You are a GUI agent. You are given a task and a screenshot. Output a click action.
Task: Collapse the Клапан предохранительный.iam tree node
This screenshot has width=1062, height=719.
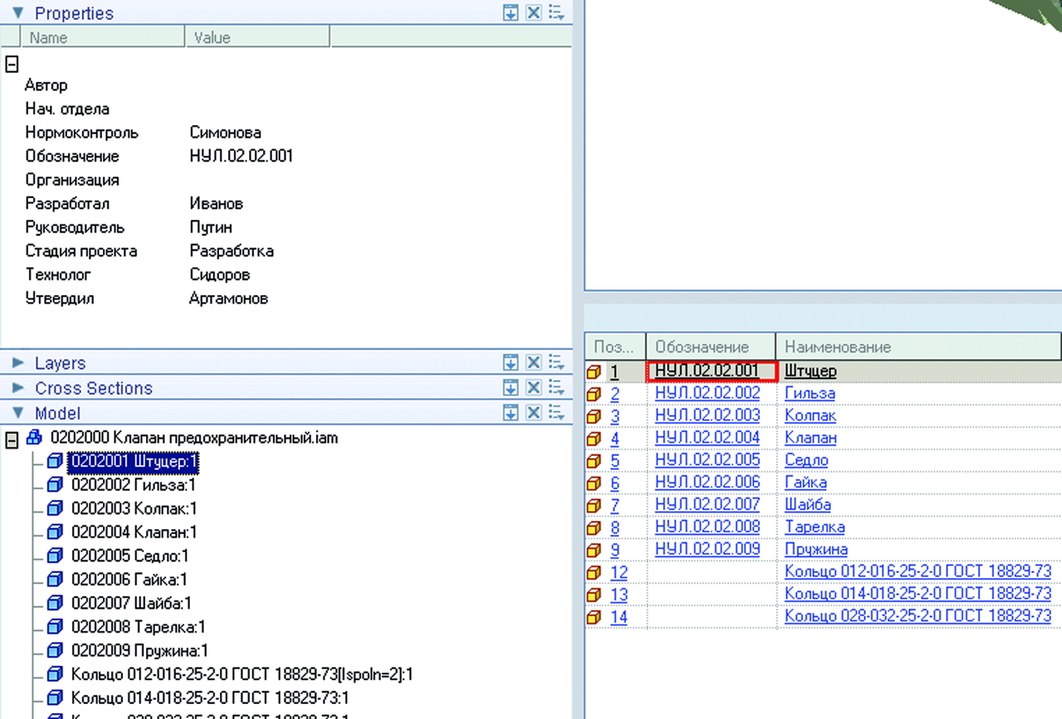(x=12, y=439)
